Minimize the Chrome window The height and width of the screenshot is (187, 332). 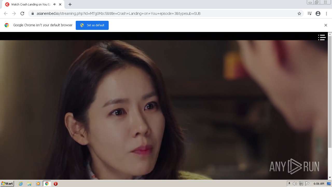[310, 2]
